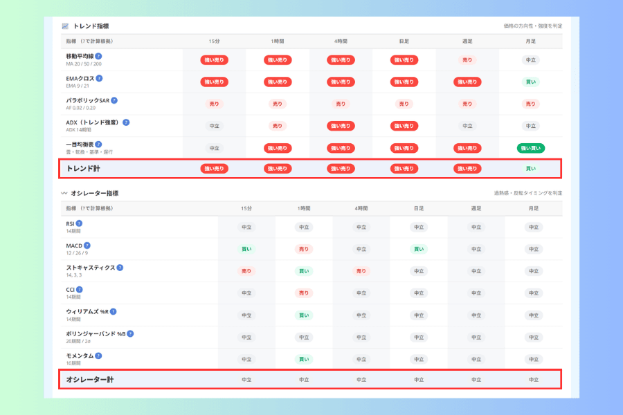
Task: Open the CCI question mark icon
Action: 80,290
